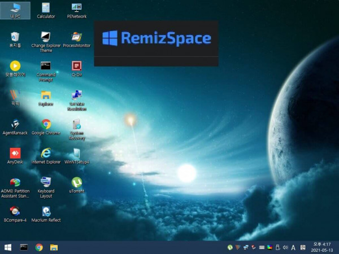The width and height of the screenshot is (339, 254).
Task: Open the PicPick (픽픽) desktop shortcut
Action: [15, 98]
